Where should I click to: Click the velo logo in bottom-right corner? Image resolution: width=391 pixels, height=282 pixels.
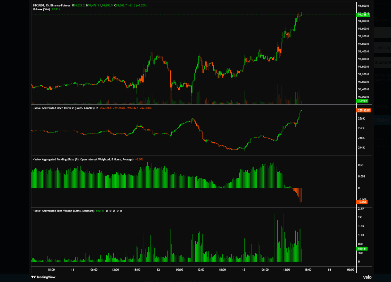(x=367, y=277)
